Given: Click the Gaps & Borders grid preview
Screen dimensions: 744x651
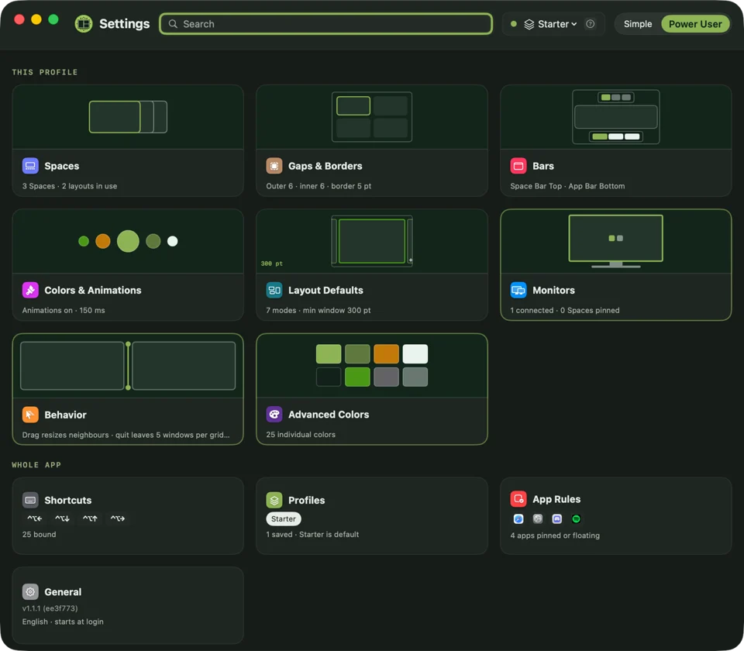Looking at the screenshot, I should tap(372, 117).
